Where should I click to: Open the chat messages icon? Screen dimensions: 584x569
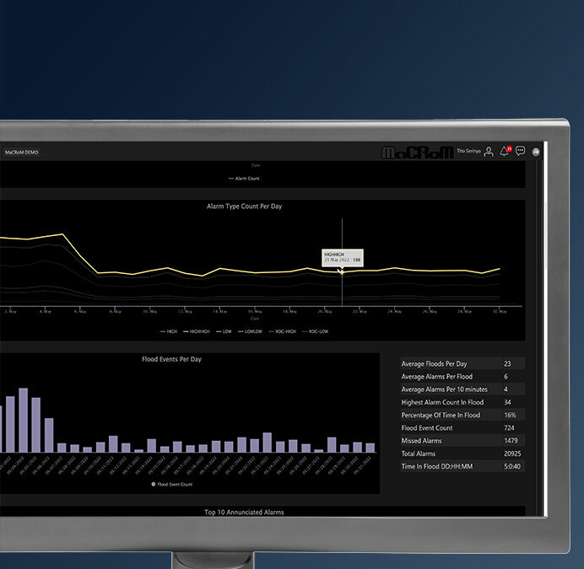521,152
